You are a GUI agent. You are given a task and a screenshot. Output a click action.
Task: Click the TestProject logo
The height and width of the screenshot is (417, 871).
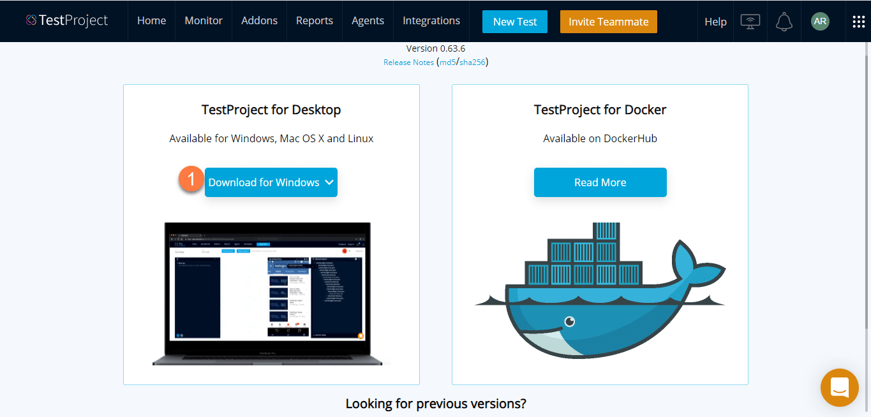pos(67,20)
